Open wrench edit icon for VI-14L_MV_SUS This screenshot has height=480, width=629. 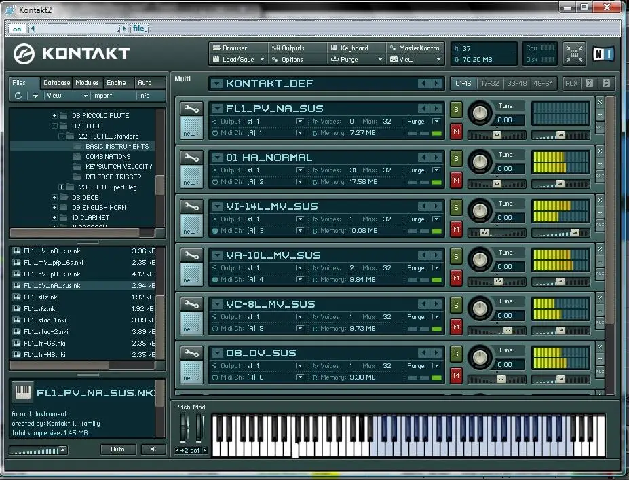[x=191, y=206]
